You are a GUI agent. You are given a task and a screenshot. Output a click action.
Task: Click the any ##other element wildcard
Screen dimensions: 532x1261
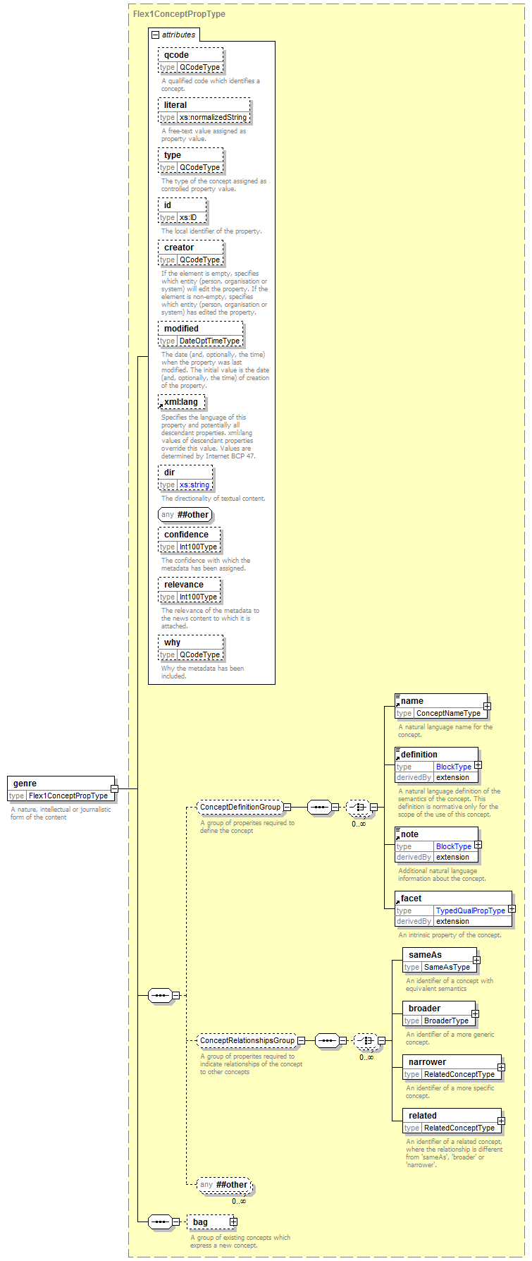[224, 1184]
